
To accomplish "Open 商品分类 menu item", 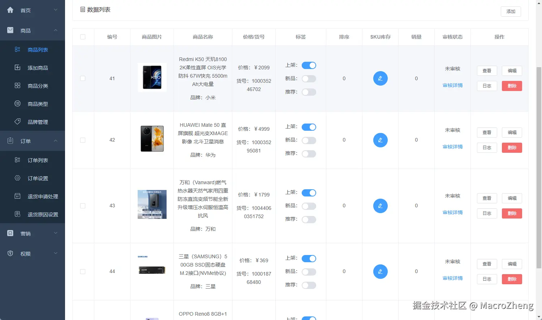I will pos(33,86).
